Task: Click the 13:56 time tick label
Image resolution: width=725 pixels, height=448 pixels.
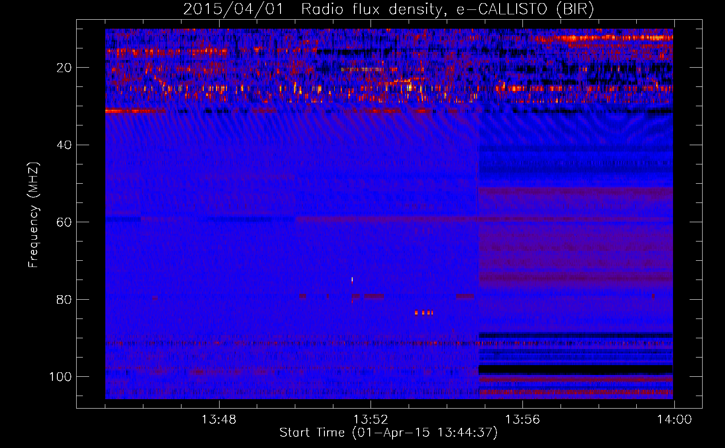Action: (x=522, y=420)
